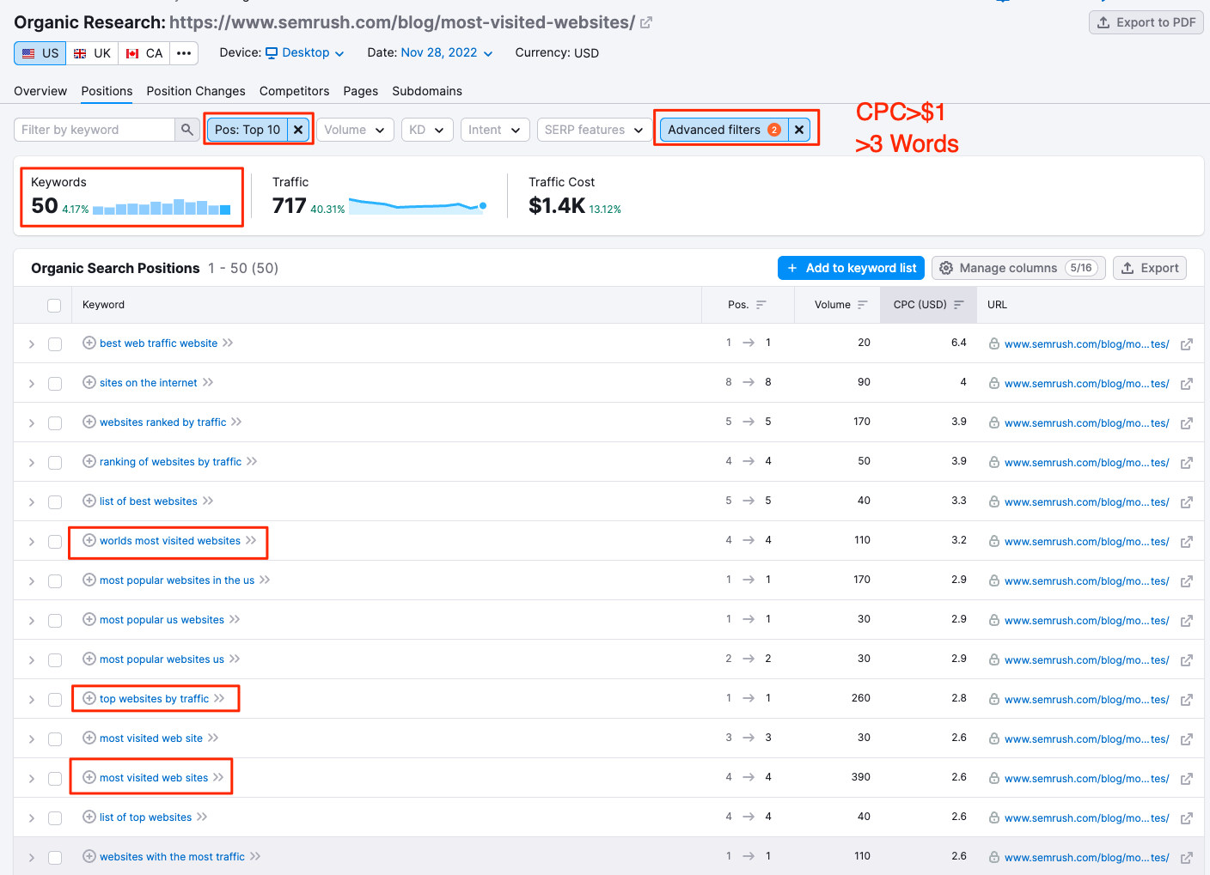Open keyword details arrows for 'ranking of websites by traffic'

point(252,461)
